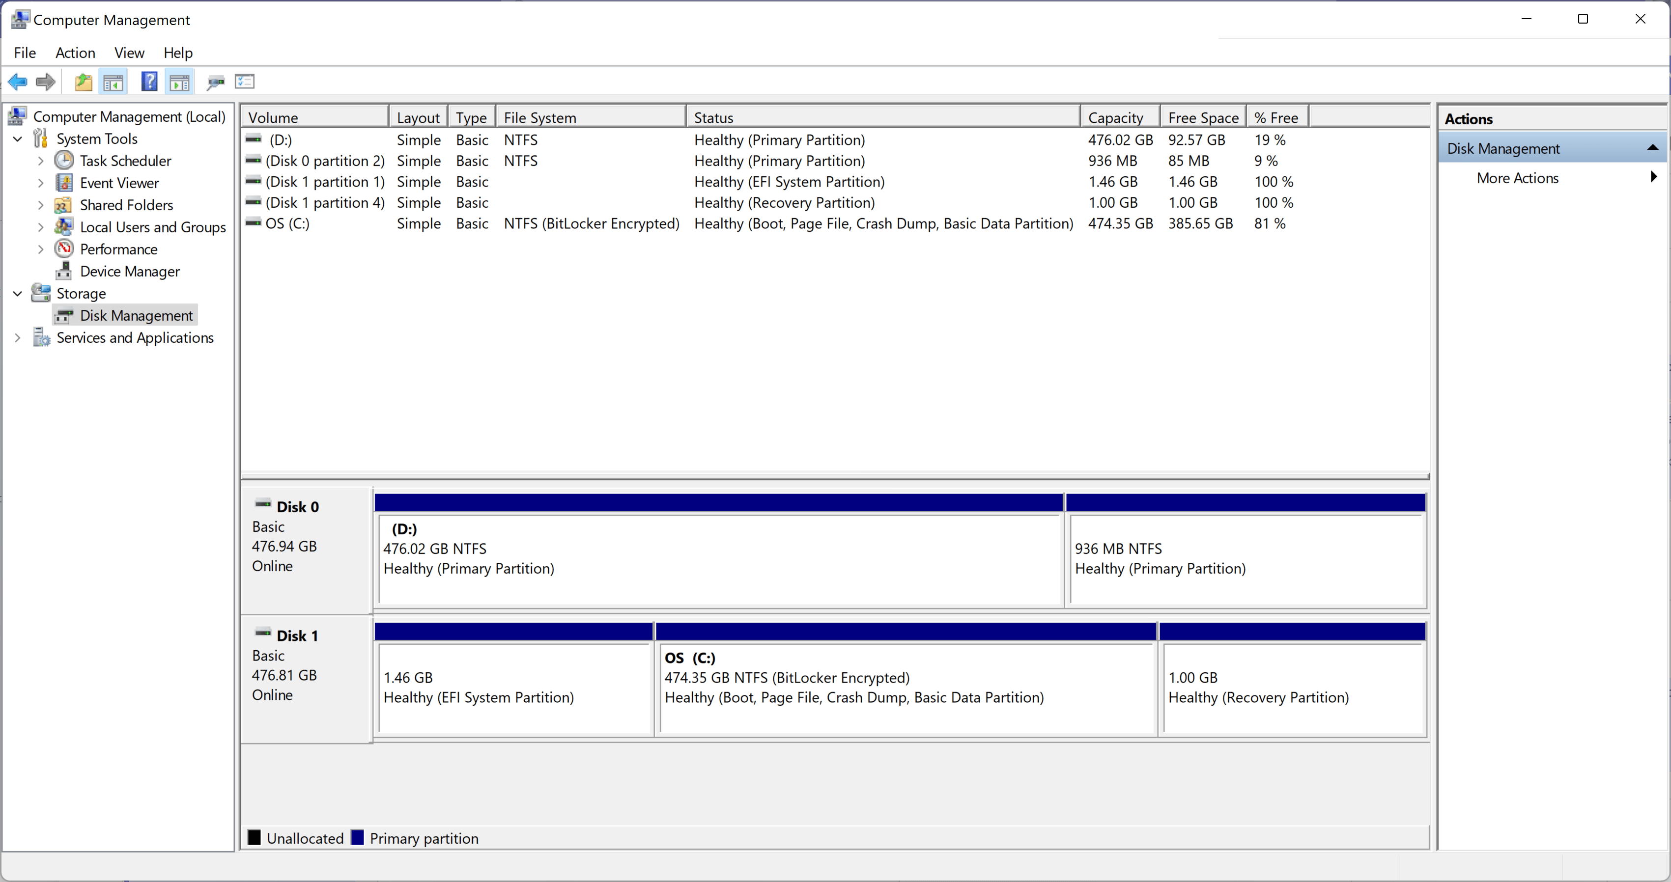
Task: Click the Primary partition legend color swatch
Action: (x=357, y=837)
